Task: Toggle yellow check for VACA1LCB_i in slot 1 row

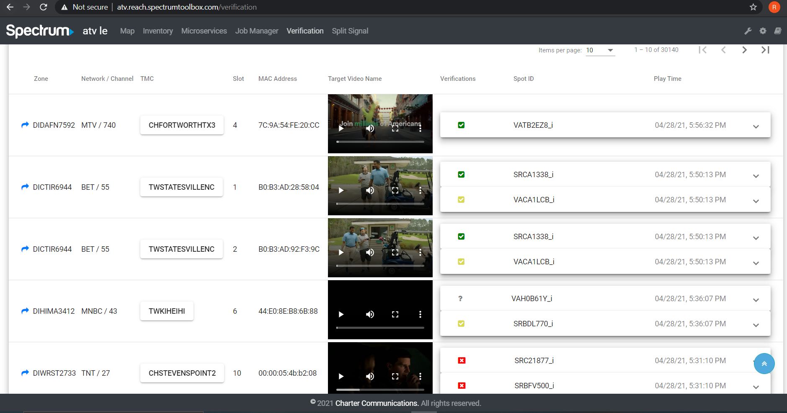Action: (x=461, y=199)
